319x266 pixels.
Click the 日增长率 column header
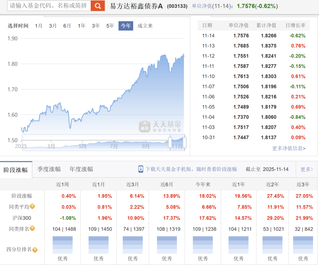pyautogui.click(x=295, y=25)
